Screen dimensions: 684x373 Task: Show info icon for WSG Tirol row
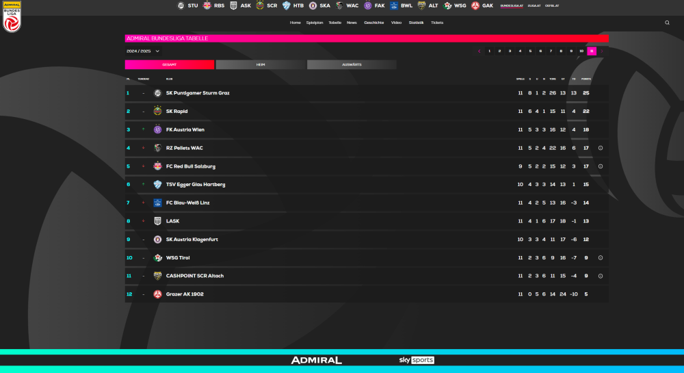(x=601, y=258)
